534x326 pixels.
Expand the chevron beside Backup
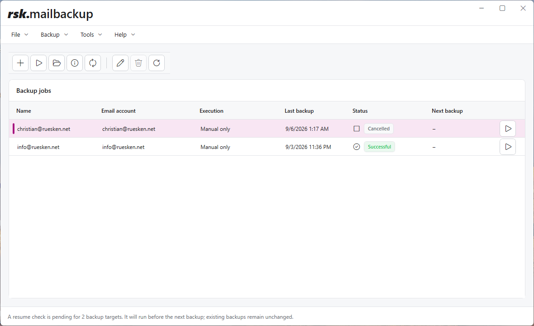66,35
